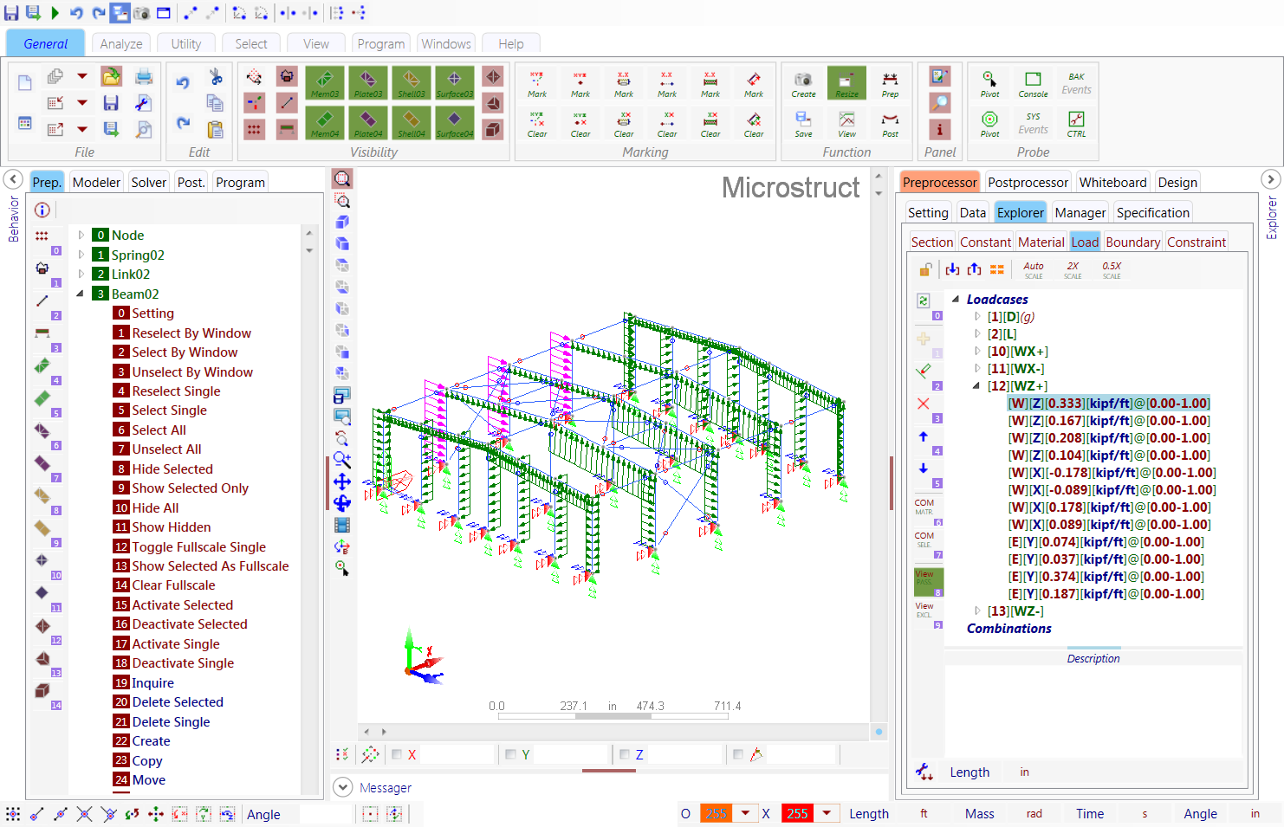This screenshot has height=827, width=1284.
Task: Collapse left panel with the arrow button
Action: [14, 180]
